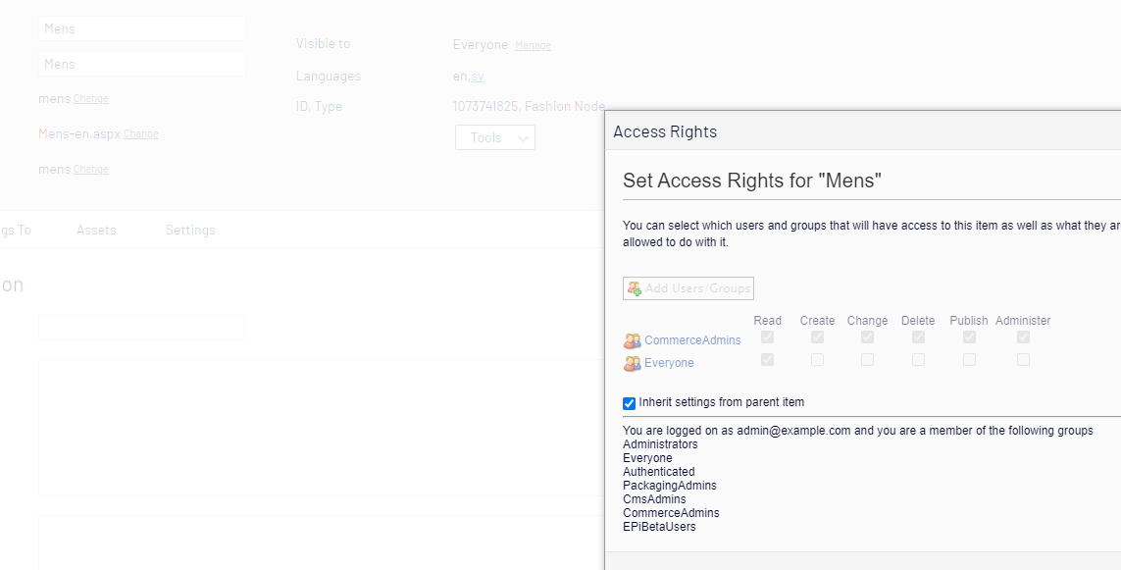
Task: Toggle the Change checkbox for CommerceAdmins
Action: [867, 337]
